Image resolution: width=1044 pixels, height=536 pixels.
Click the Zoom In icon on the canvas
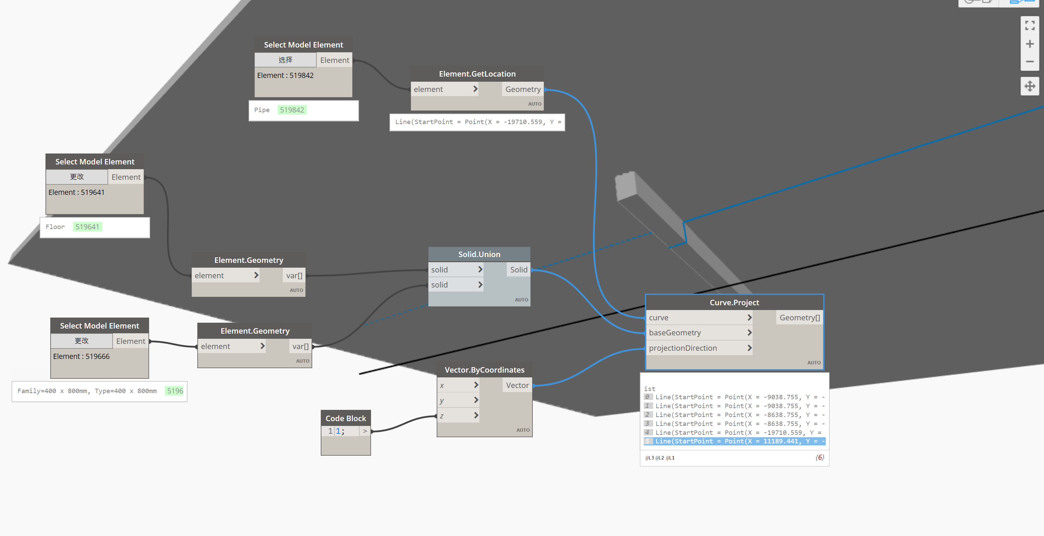coord(1030,43)
